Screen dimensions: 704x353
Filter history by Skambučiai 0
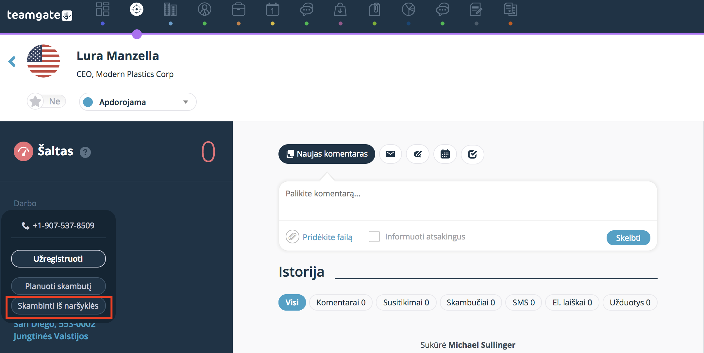tap(471, 302)
